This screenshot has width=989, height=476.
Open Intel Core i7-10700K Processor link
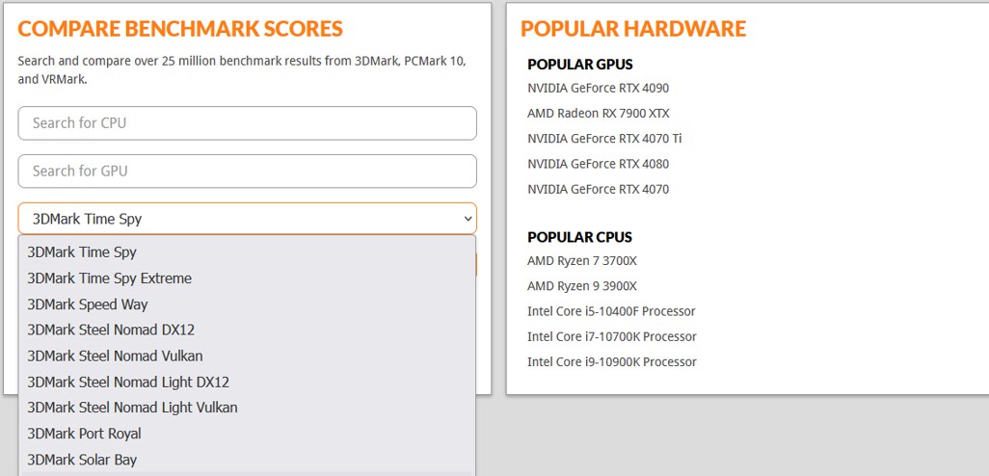(612, 336)
